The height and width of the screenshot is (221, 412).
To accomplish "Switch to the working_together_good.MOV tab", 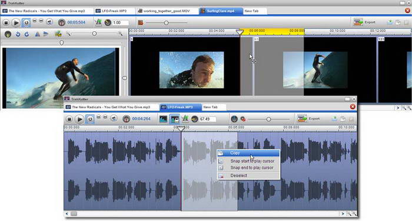I will (x=167, y=11).
